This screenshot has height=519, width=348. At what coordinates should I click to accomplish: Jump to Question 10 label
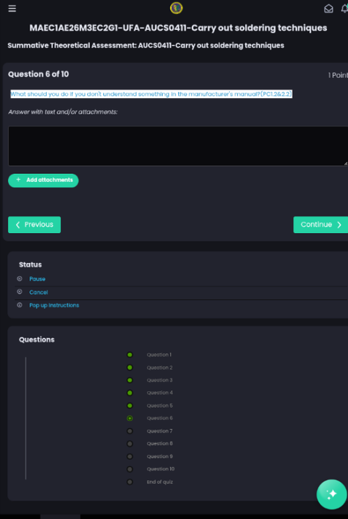click(x=161, y=469)
